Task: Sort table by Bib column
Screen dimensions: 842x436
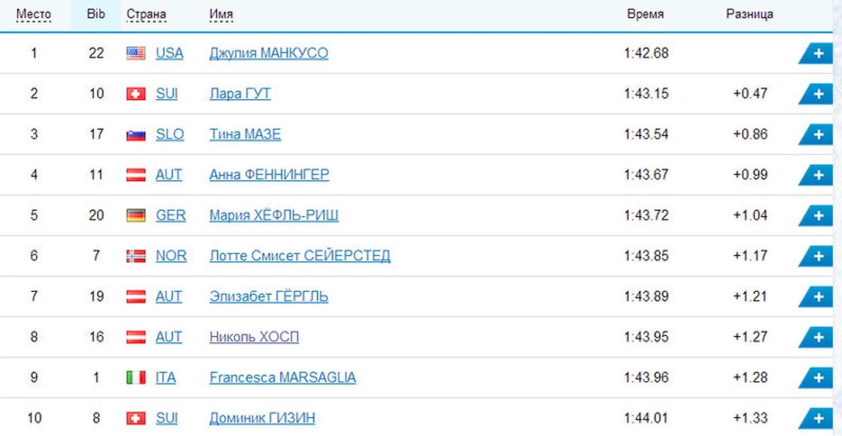Action: click(96, 14)
